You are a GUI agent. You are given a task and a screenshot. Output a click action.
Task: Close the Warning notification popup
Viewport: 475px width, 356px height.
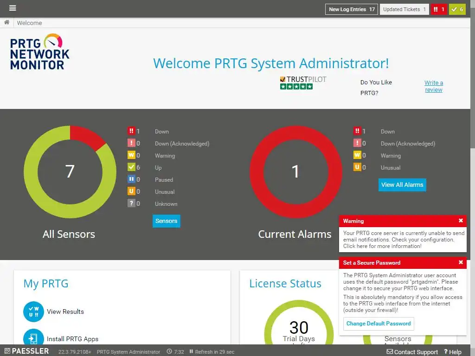[461, 221]
